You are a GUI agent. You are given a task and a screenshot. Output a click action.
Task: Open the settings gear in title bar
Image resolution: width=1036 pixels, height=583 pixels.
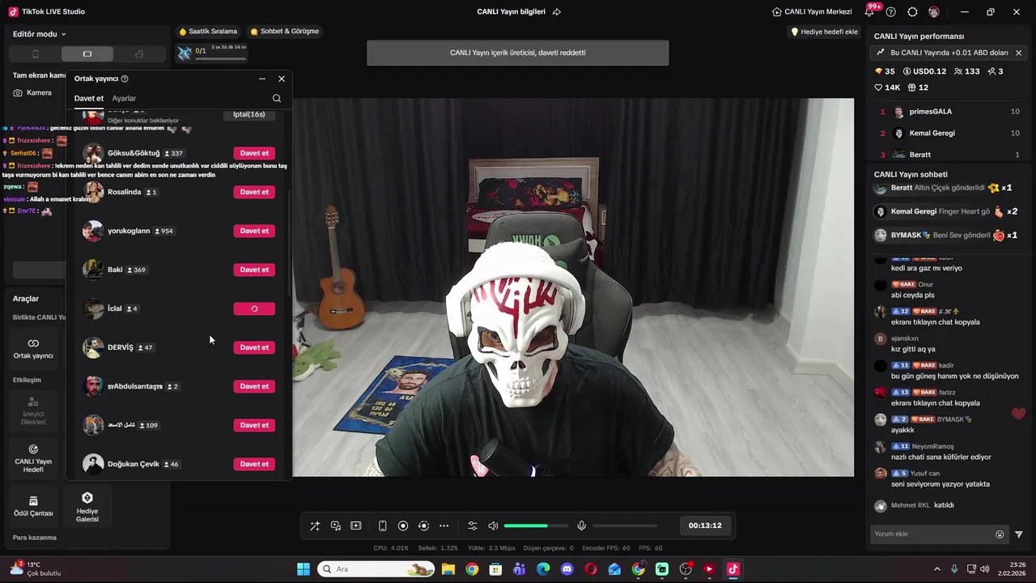(913, 12)
